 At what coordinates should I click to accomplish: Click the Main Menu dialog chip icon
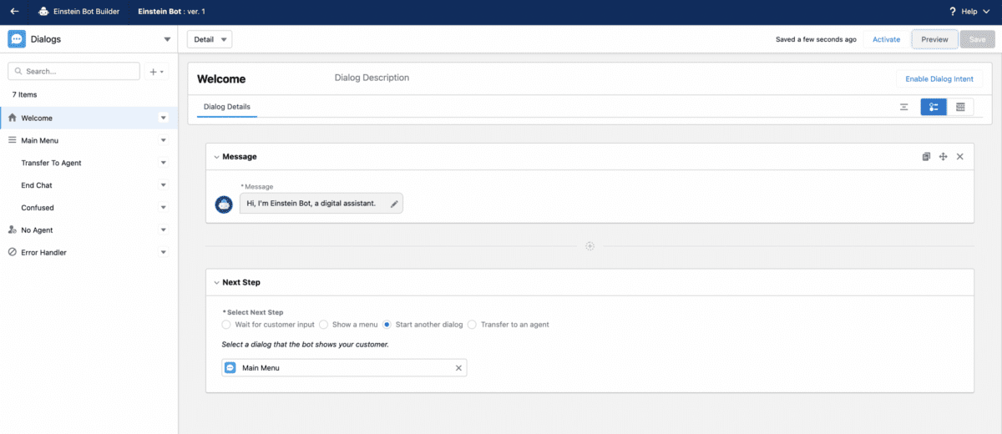click(x=230, y=367)
